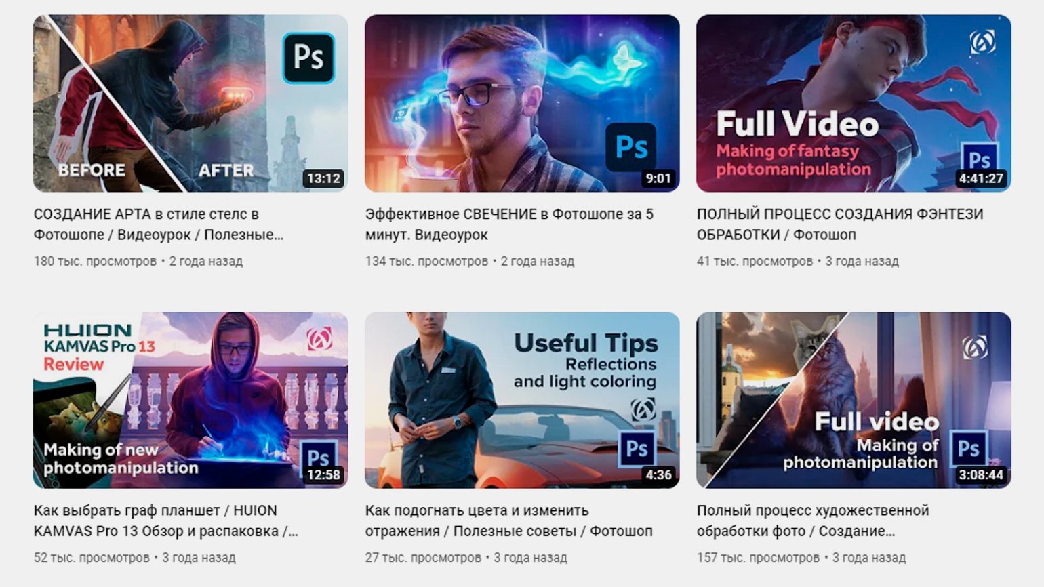Screen dimensions: 1044x587
Task: Click the 9:01 duration badge
Action: click(658, 179)
